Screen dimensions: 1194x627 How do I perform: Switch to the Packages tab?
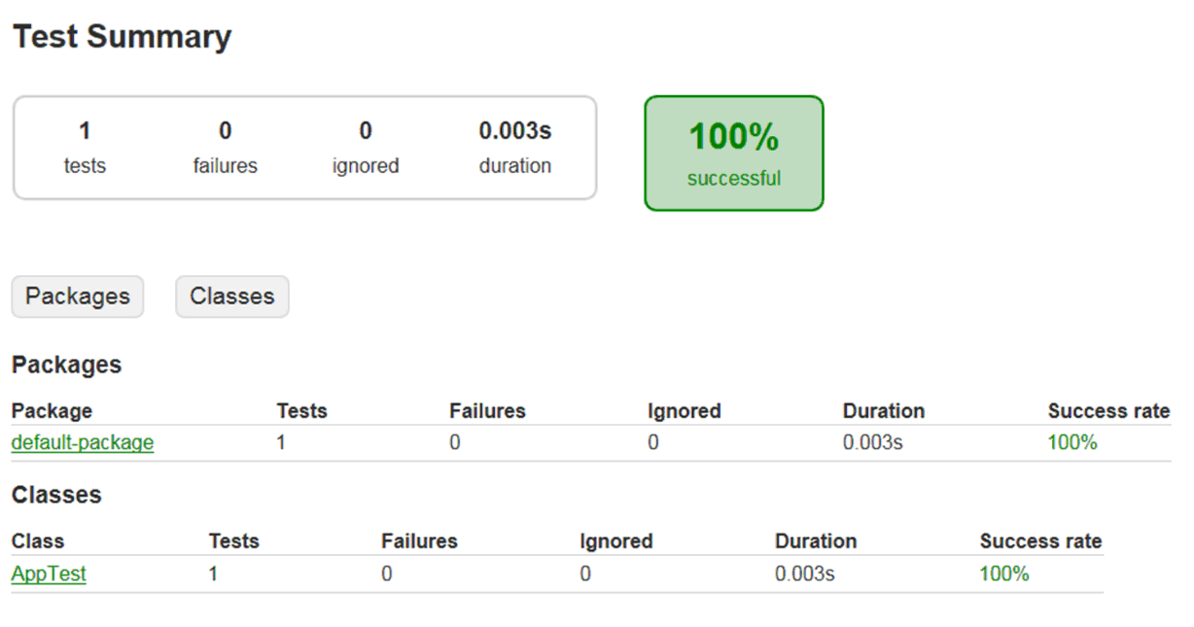pos(77,296)
